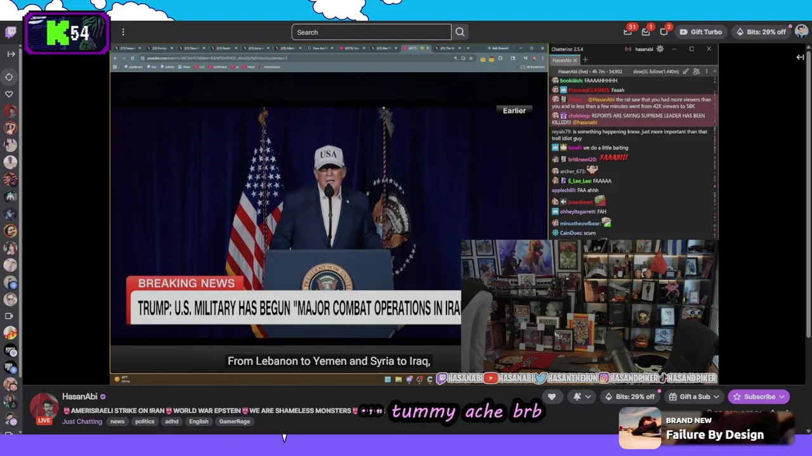Click the Earlier label on the video
The image size is (812, 456).
point(514,111)
